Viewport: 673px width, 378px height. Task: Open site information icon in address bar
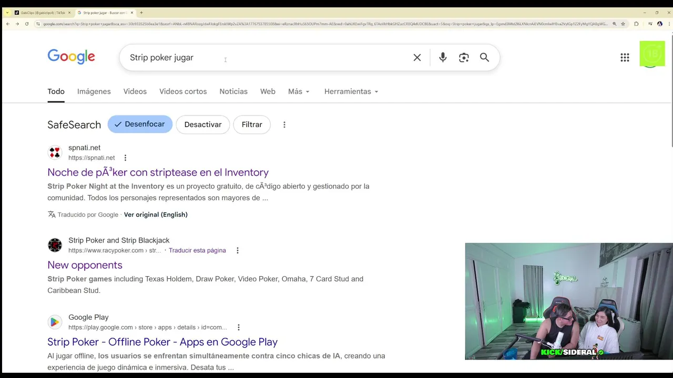pyautogui.click(x=38, y=24)
